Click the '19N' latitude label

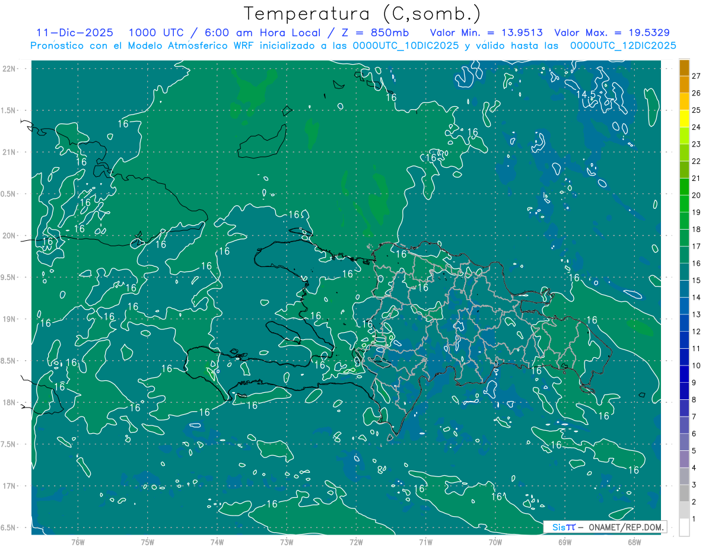click(9, 319)
